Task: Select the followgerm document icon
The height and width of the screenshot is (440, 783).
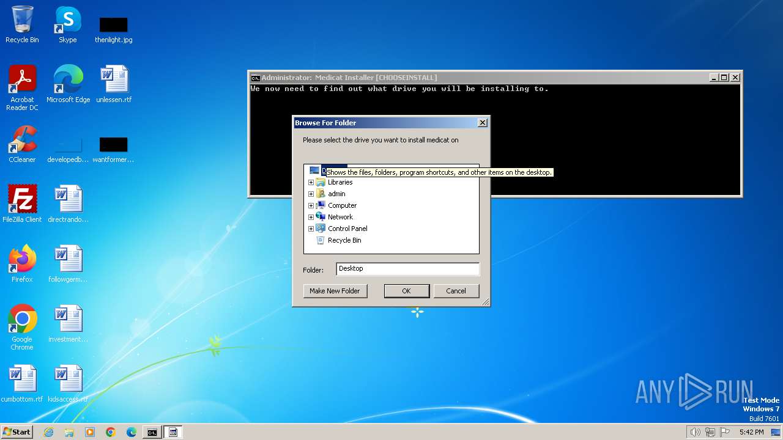Action: [x=68, y=264]
